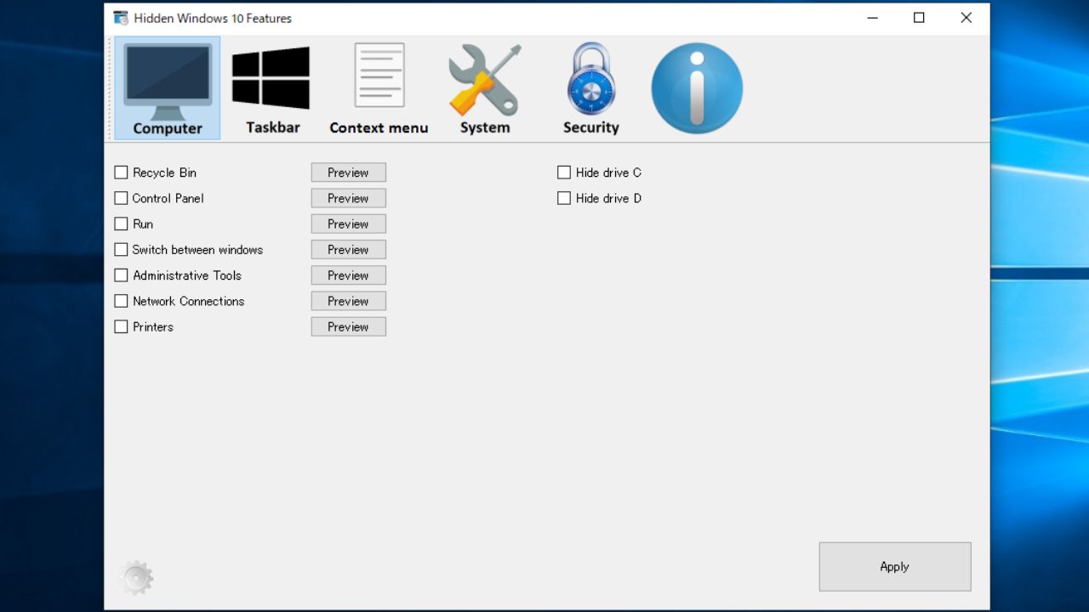1089x612 pixels.
Task: Minimize the Hidden Windows 10 Features window
Action: (872, 18)
